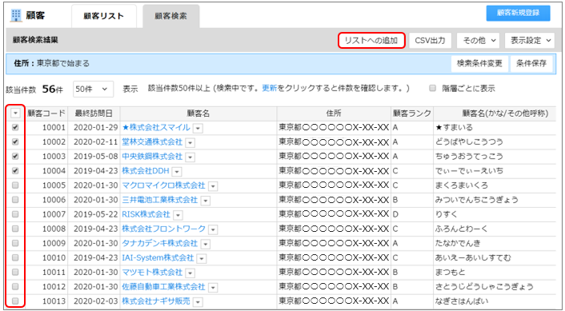Image resolution: width=565 pixels, height=311 pixels.
Task: Click the 顧客名 column header
Action: [x=198, y=114]
